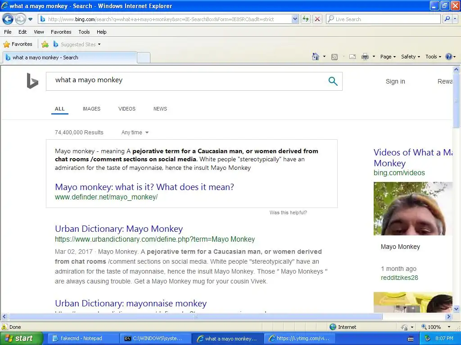The height and width of the screenshot is (345, 461).
Task: Open the Mayo Monkey video thumbnail
Action: tap(413, 208)
